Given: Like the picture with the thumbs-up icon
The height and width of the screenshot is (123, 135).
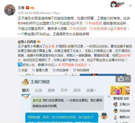Looking at the screenshot, I should [x=123, y=79].
